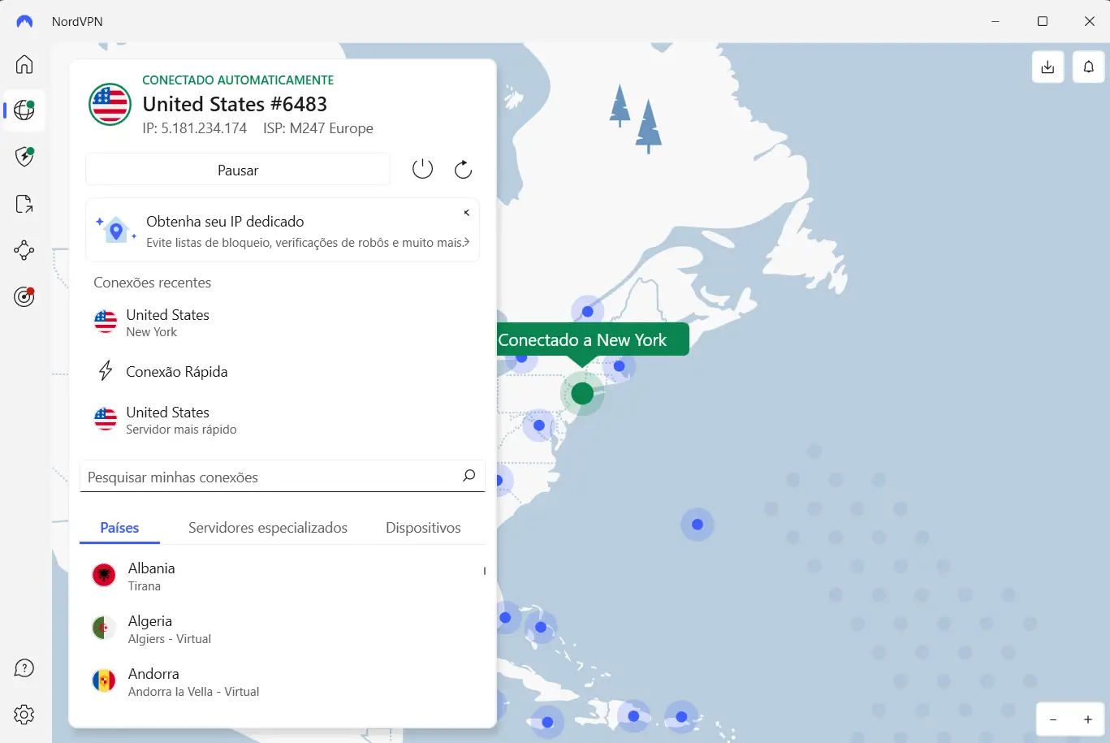1110x743 pixels.
Task: Click the Conexão Rápida lightning icon
Action: 106,371
